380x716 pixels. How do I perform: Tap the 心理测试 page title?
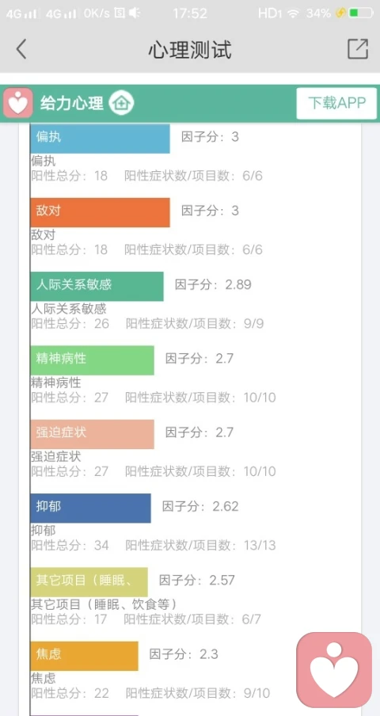click(x=190, y=49)
